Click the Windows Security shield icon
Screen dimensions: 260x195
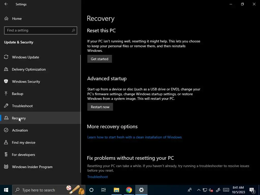6,81
